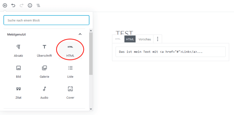Image resolution: width=234 pixels, height=115 pixels.
Task: Open the block navigation list icon
Action: click(x=38, y=6)
